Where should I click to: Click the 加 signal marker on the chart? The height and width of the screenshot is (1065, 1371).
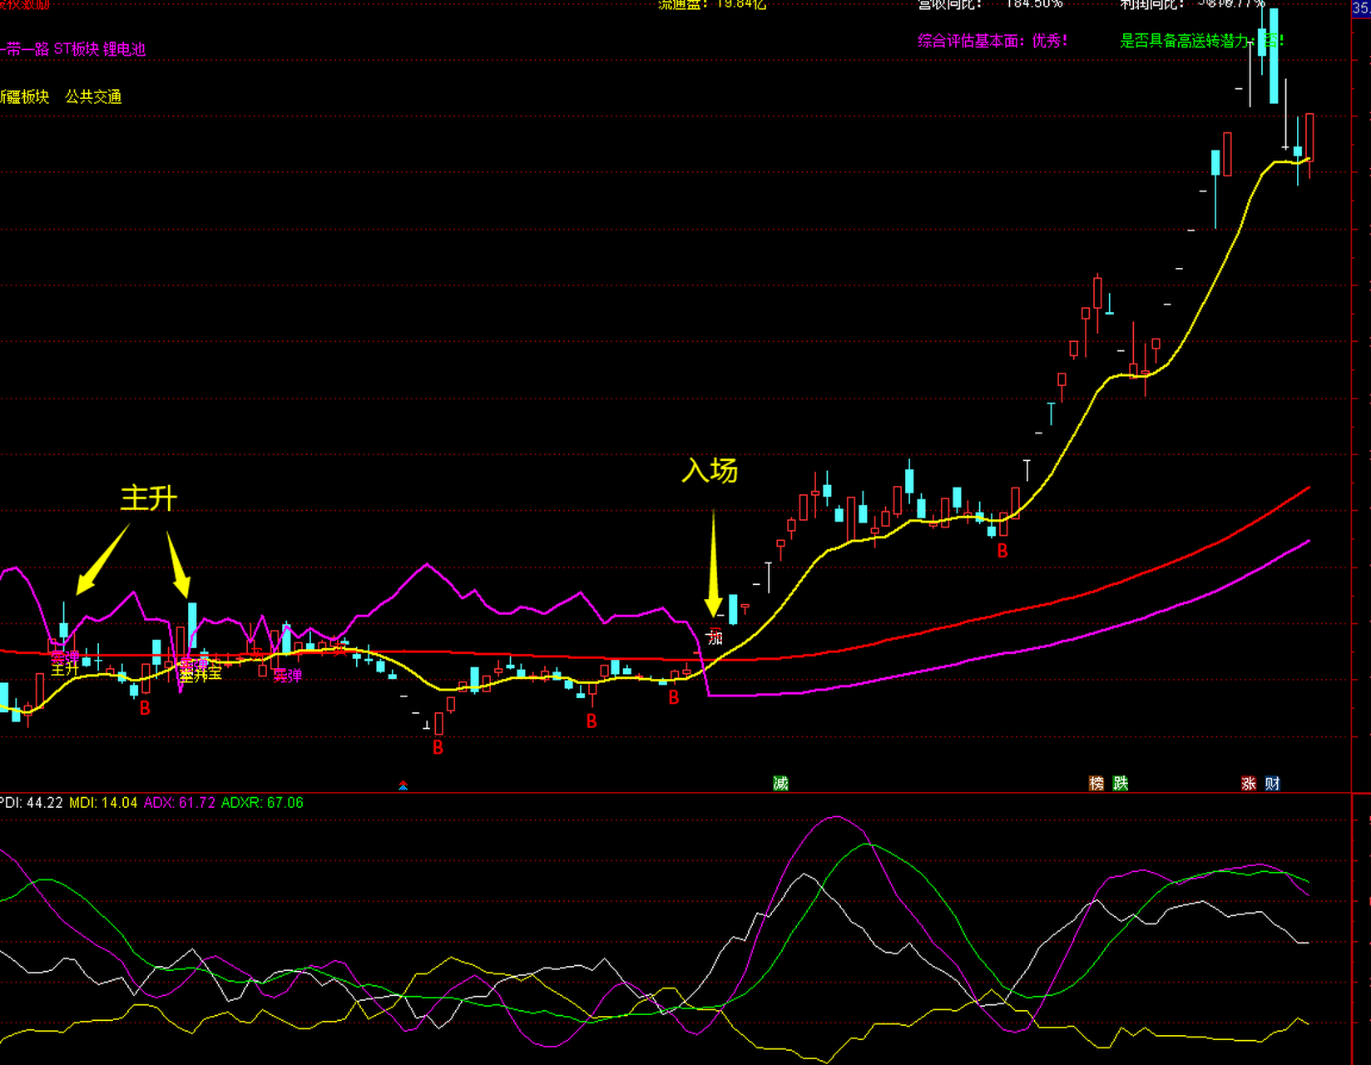pyautogui.click(x=715, y=637)
